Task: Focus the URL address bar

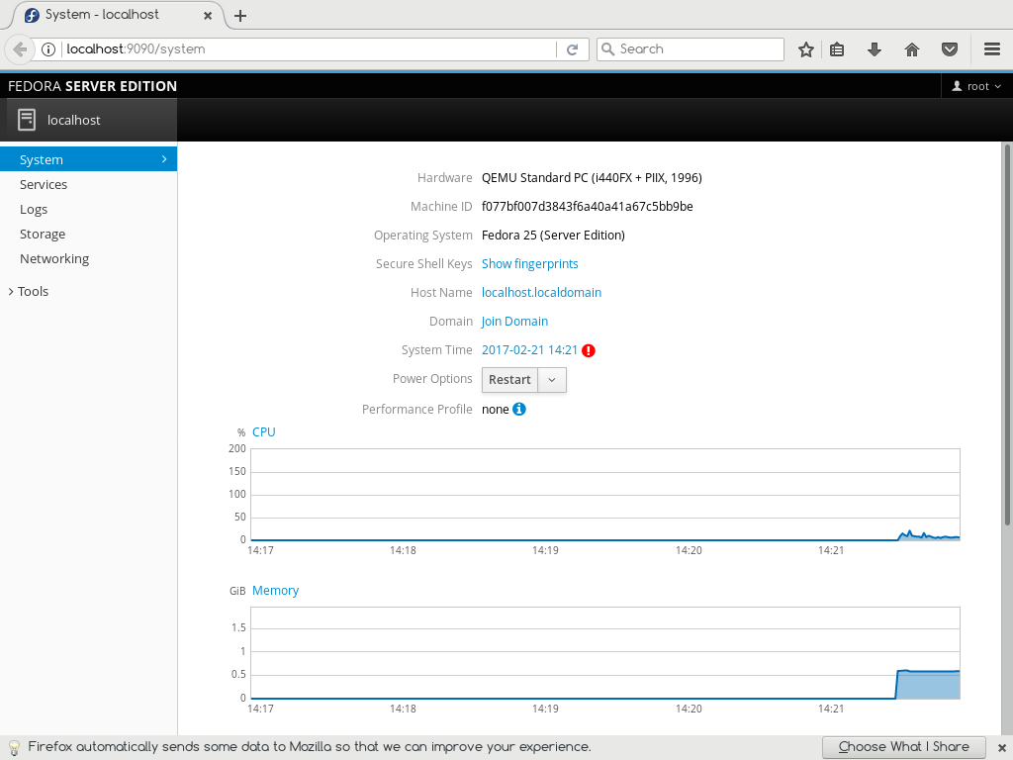Action: pos(309,49)
